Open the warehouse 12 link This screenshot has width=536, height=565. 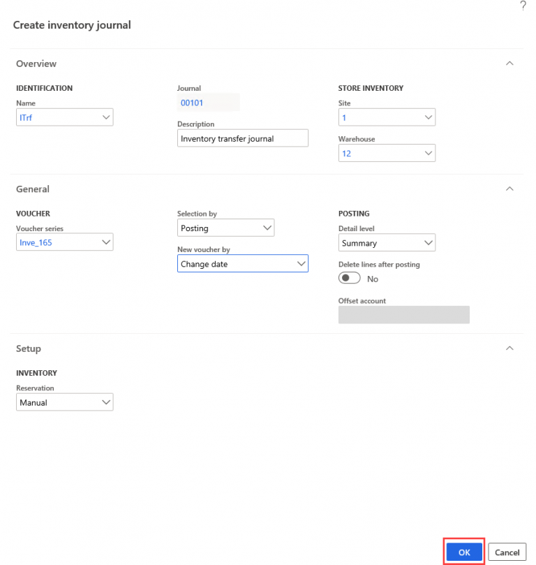[348, 152]
